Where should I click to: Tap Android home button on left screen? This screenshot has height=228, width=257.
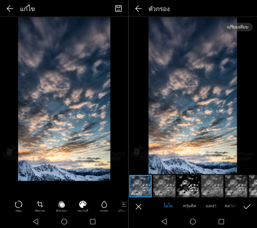(x=64, y=222)
